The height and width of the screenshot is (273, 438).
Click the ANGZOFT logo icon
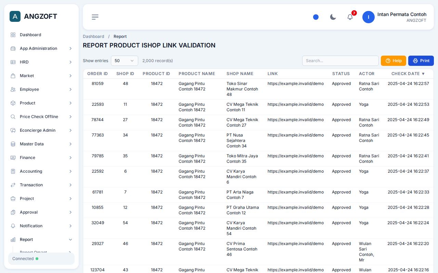[15, 16]
